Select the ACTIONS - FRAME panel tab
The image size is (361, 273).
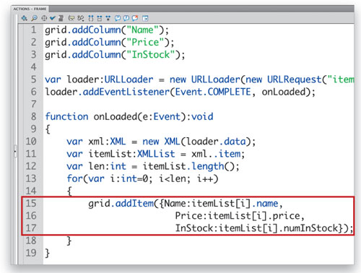click(30, 9)
